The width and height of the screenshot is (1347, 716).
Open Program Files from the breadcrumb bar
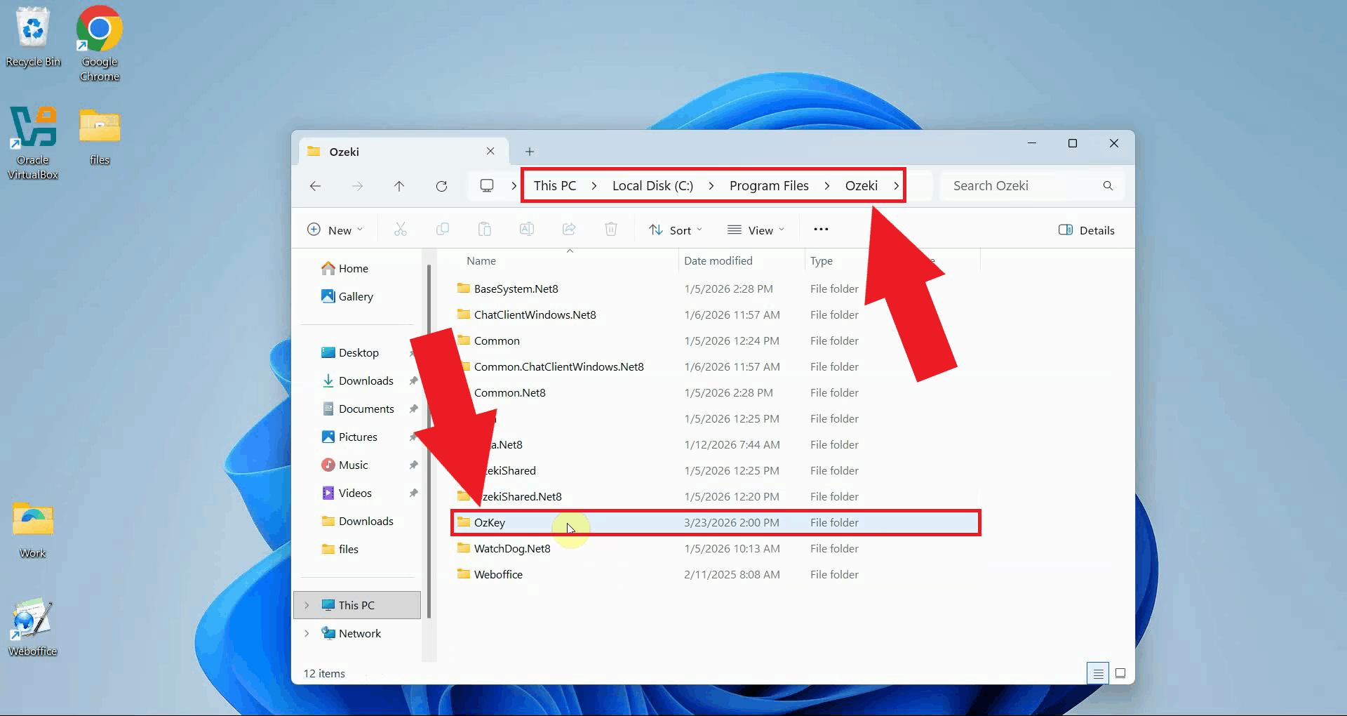point(769,185)
